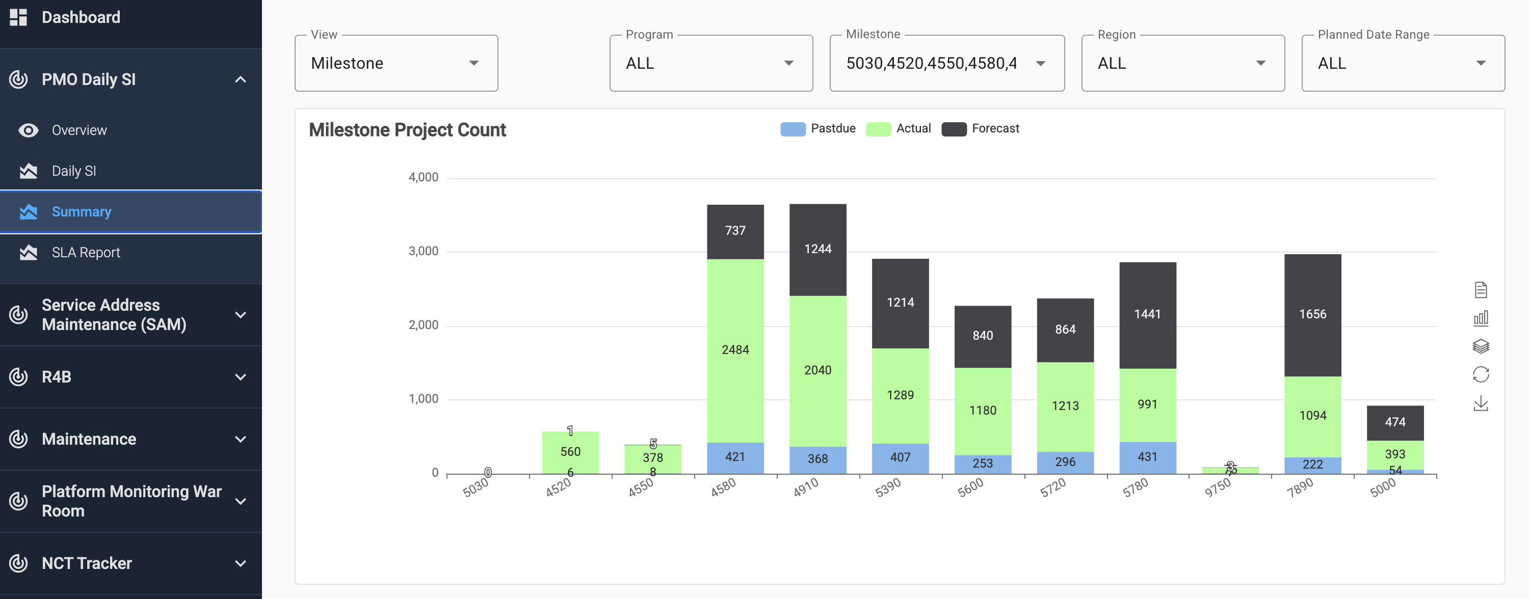Open the Milestone filter dropdown
The image size is (1529, 599).
pos(946,64)
